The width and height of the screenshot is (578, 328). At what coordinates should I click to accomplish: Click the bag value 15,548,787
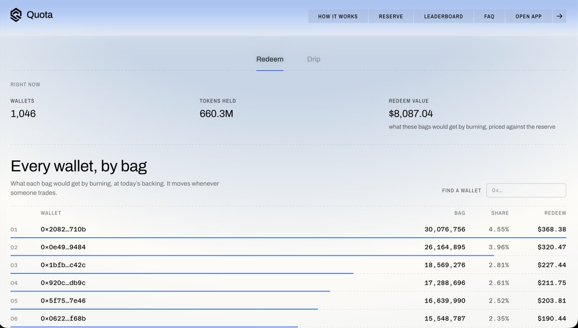pyautogui.click(x=445, y=318)
